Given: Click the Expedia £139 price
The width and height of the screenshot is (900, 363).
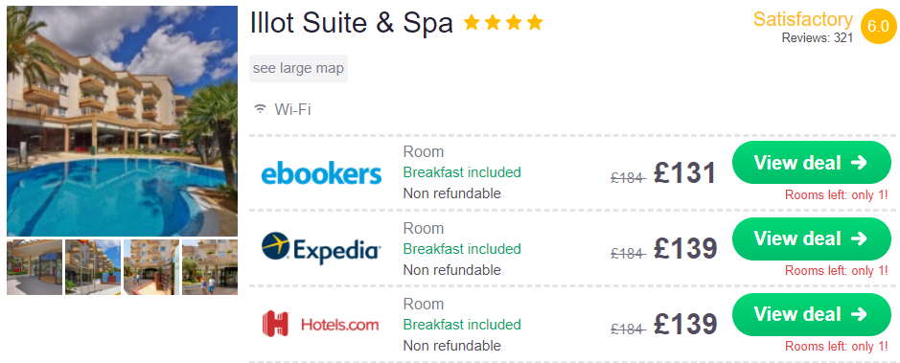Looking at the screenshot, I should coord(684,249).
